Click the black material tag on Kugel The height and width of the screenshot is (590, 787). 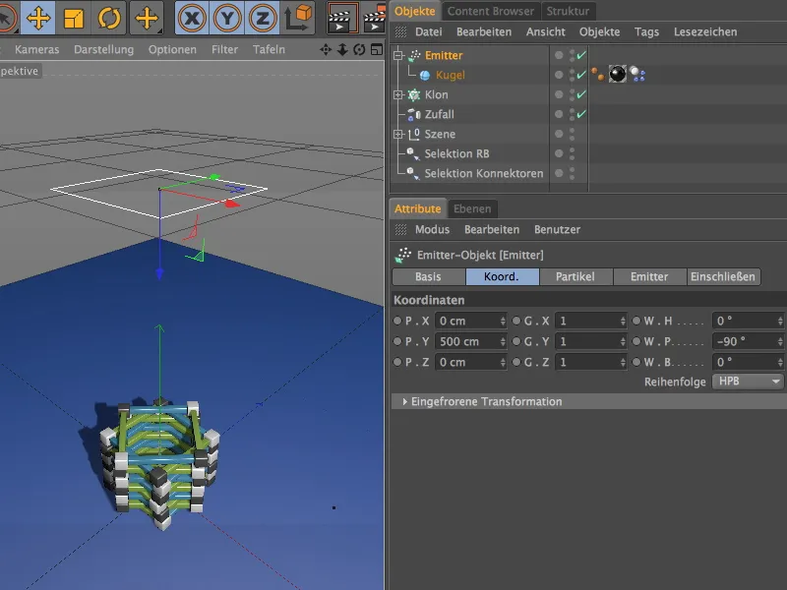tap(618, 75)
